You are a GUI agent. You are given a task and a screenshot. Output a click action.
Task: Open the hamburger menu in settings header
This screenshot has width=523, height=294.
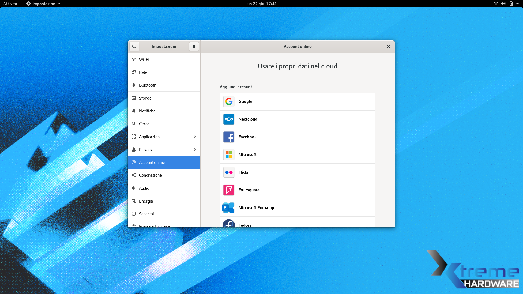(x=194, y=47)
